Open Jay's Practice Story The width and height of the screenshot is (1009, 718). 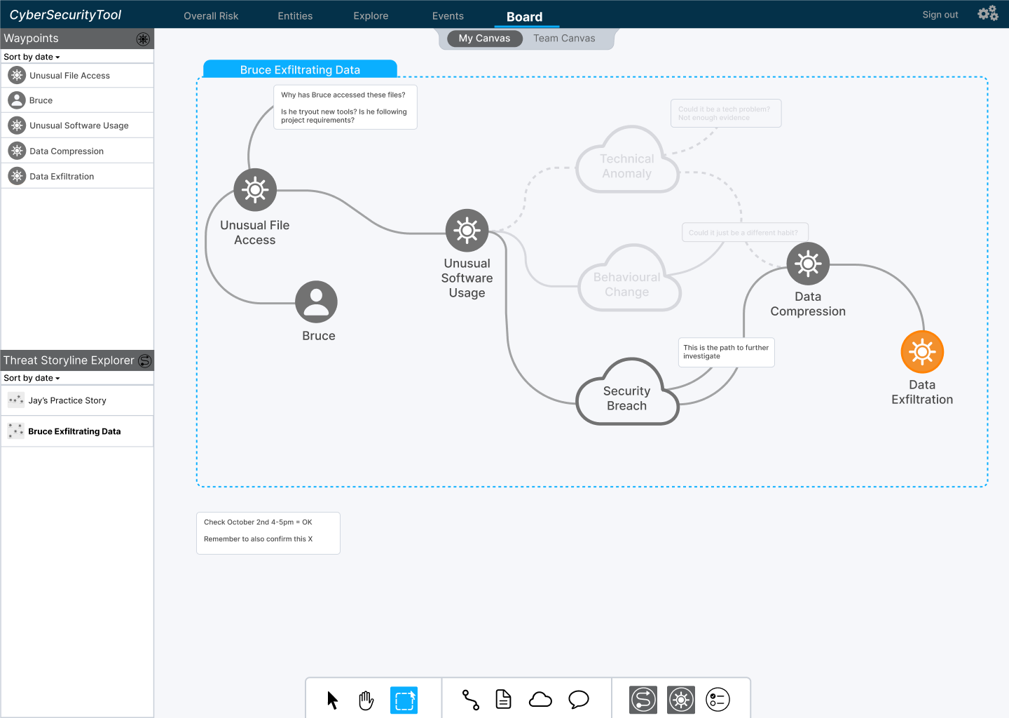click(x=67, y=400)
